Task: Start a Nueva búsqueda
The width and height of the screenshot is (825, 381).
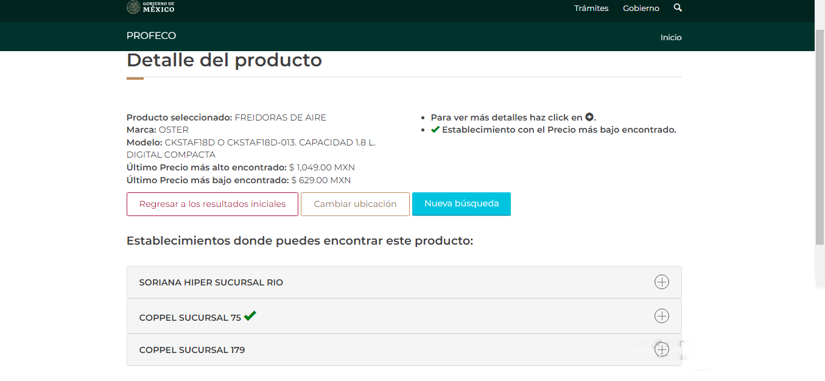Action: (x=462, y=204)
